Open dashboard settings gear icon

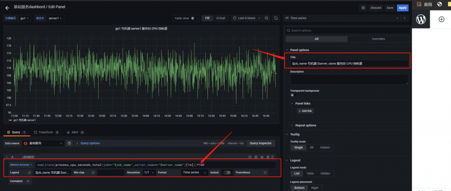(363, 8)
